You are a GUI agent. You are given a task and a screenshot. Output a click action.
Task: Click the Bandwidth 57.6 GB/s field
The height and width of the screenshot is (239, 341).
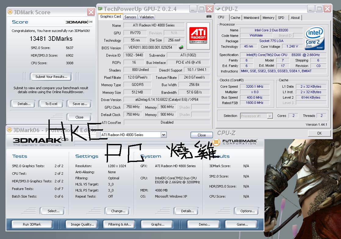tap(194, 92)
